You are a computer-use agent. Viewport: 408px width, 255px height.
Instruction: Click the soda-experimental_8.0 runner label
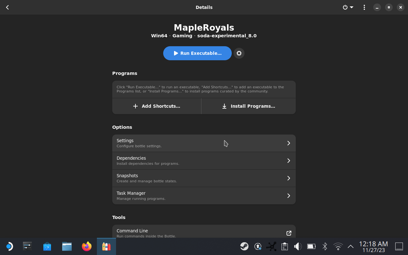227,36
